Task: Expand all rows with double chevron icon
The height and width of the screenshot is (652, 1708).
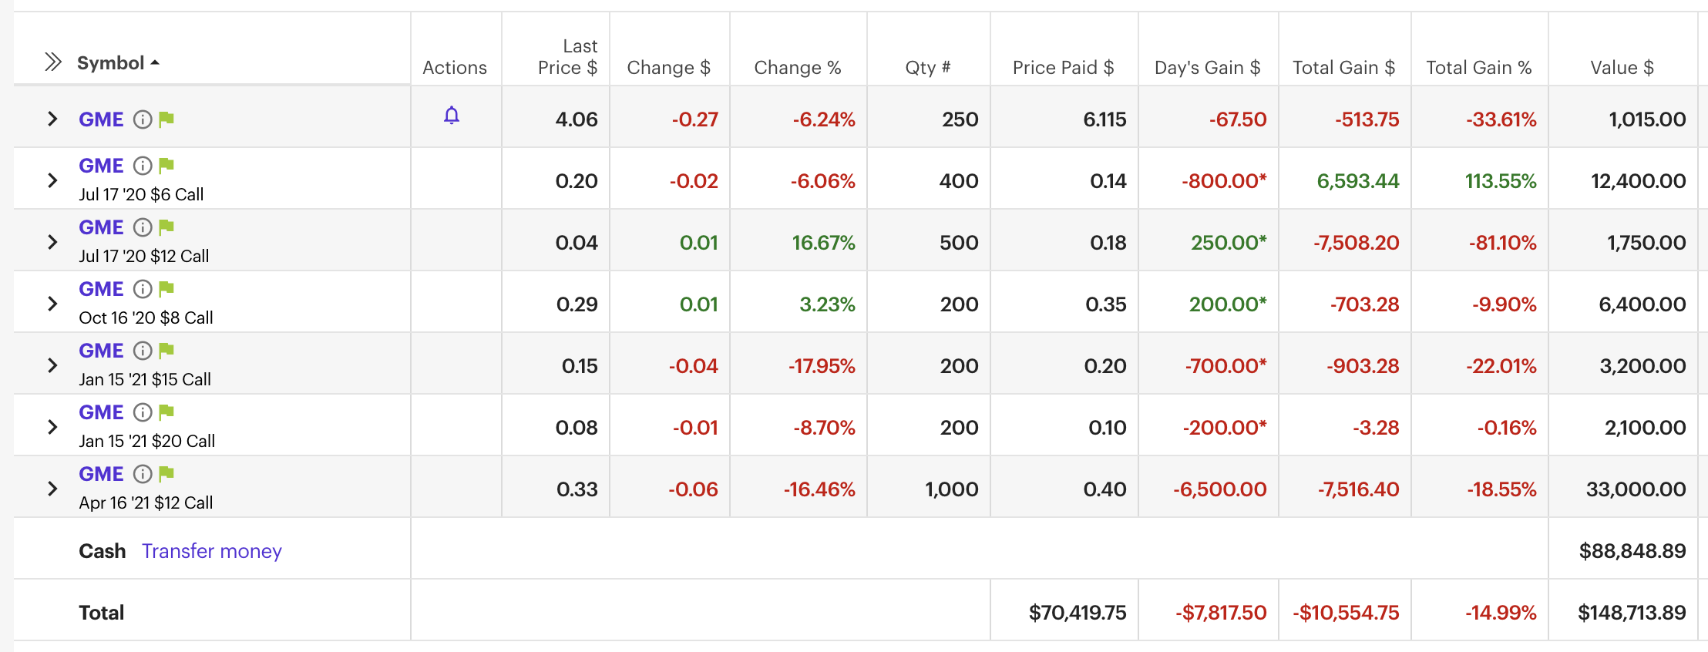Action: [52, 62]
